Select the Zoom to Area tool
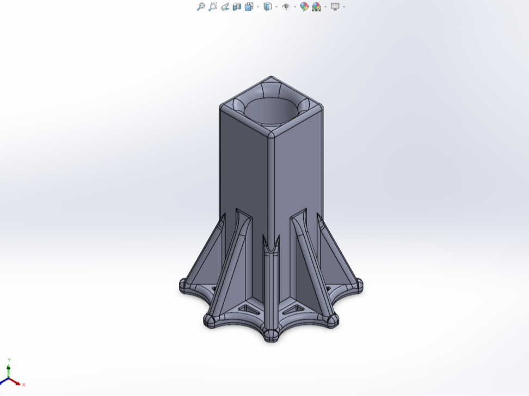 [x=213, y=7]
